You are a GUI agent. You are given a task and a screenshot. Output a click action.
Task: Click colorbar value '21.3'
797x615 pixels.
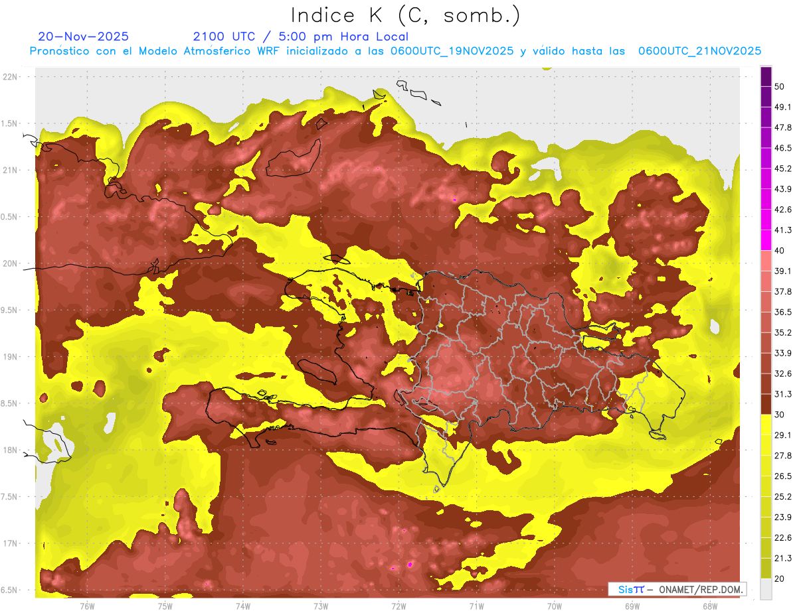pyautogui.click(x=783, y=558)
